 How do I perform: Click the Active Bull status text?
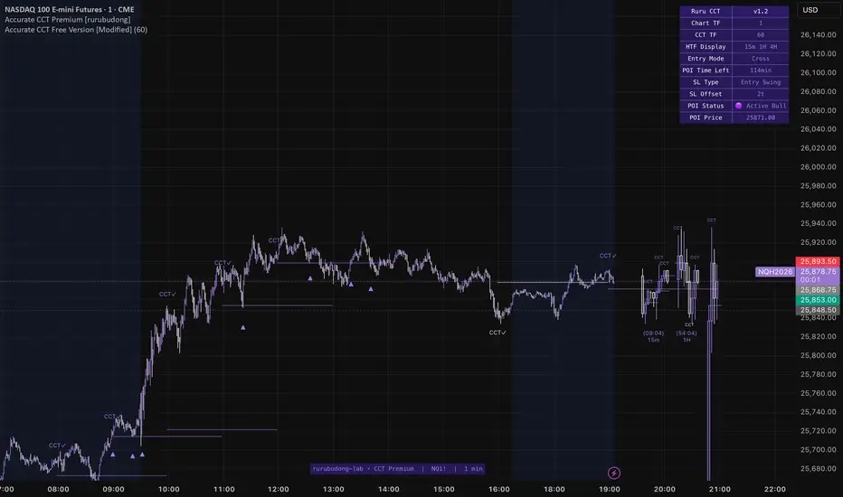click(x=766, y=106)
